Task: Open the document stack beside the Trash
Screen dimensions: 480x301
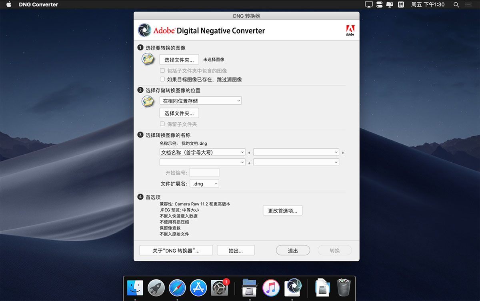Action: tap(323, 287)
